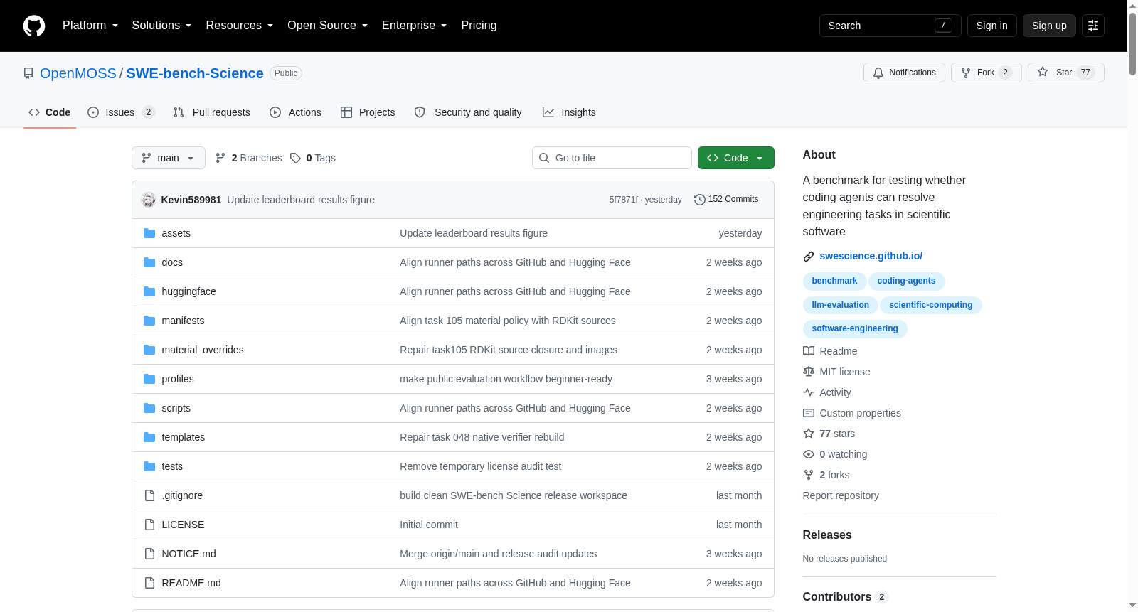This screenshot has height=612, width=1138.
Task: Switch to the Issues tab
Action: [121, 112]
